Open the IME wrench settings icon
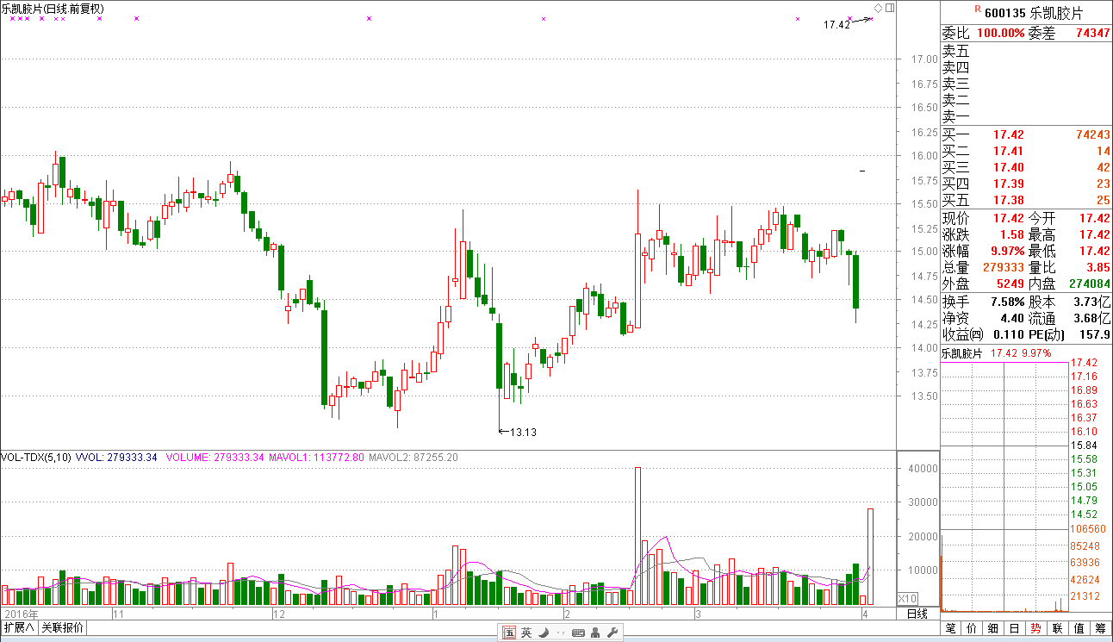 point(612,633)
